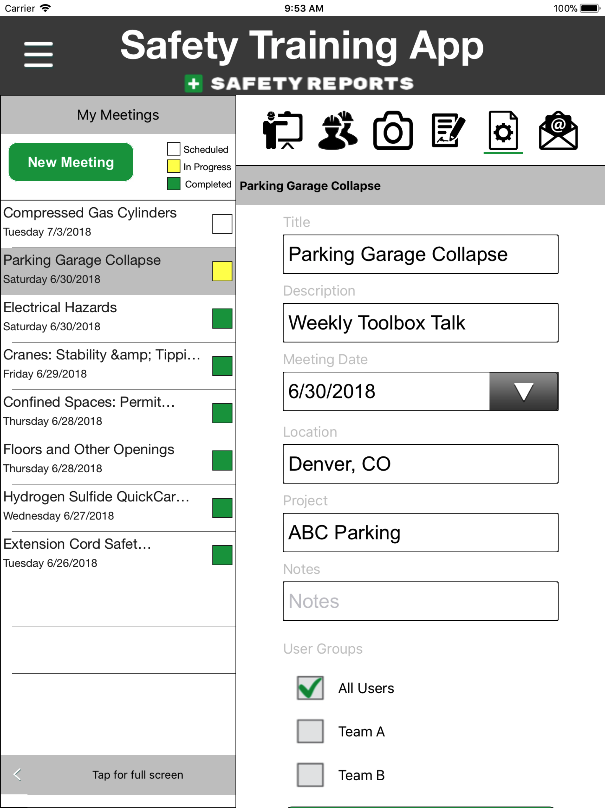Select Cranes: Stability meeting
The image size is (605, 808).
tap(118, 366)
